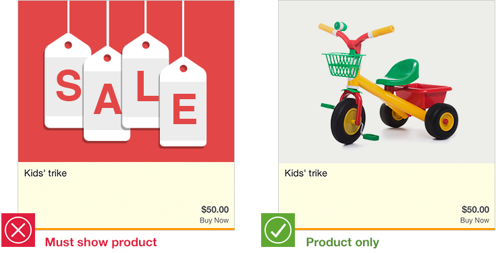Click the red X cross icon
Screen dimensions: 496x253
tap(18, 230)
